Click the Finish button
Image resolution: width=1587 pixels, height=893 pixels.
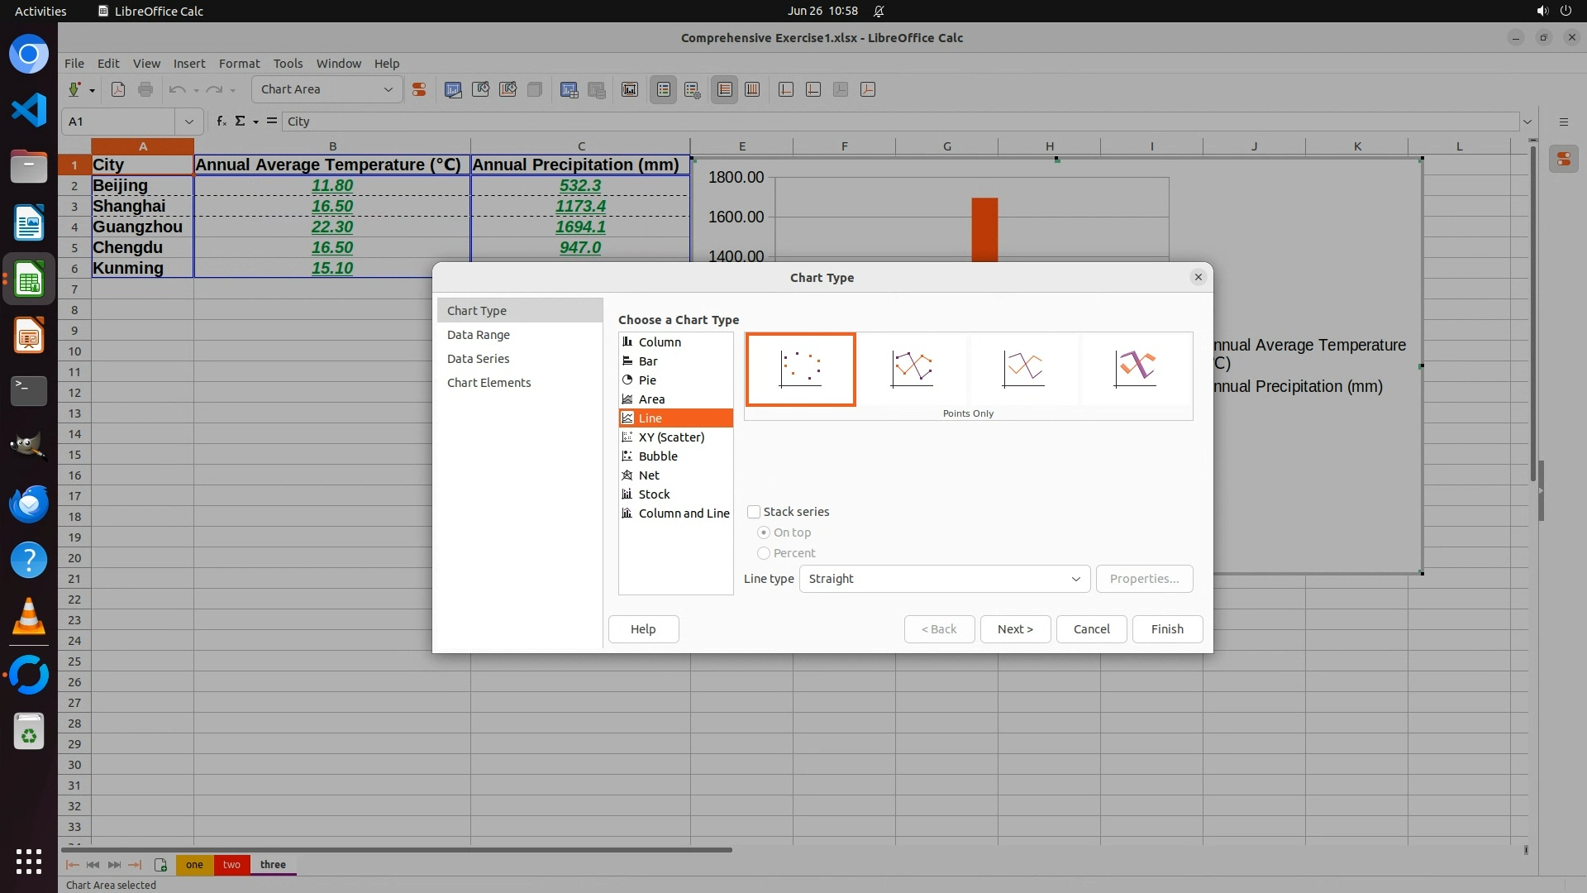(x=1167, y=629)
